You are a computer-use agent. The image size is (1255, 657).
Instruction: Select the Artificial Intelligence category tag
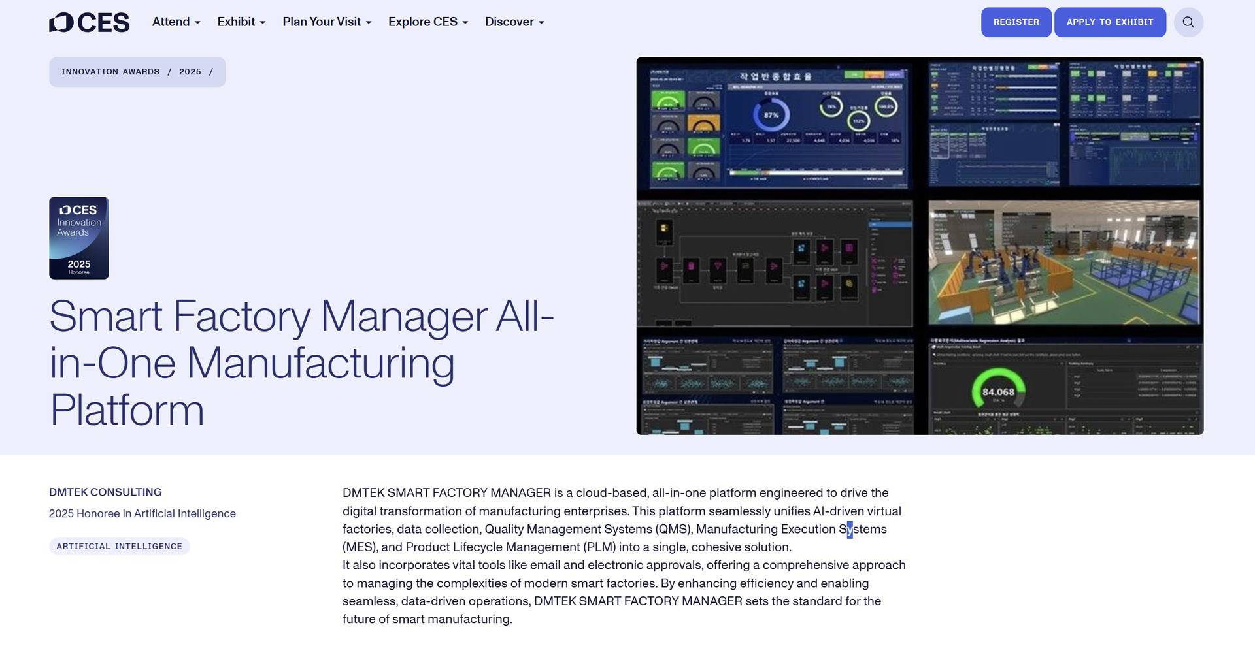pyautogui.click(x=120, y=547)
